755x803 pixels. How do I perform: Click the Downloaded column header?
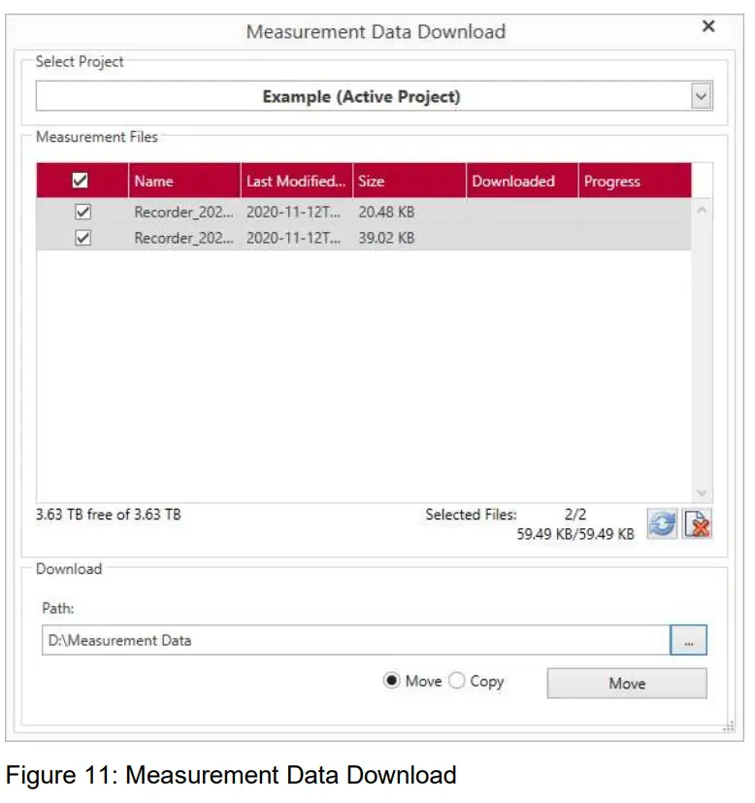click(x=522, y=181)
